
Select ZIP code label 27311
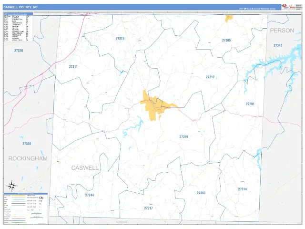[73, 67]
